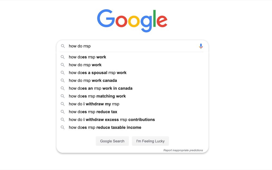Click magnifier icon beside 'how do i withdraw my rrsp'
This screenshot has height=170, width=272.
tap(63, 104)
